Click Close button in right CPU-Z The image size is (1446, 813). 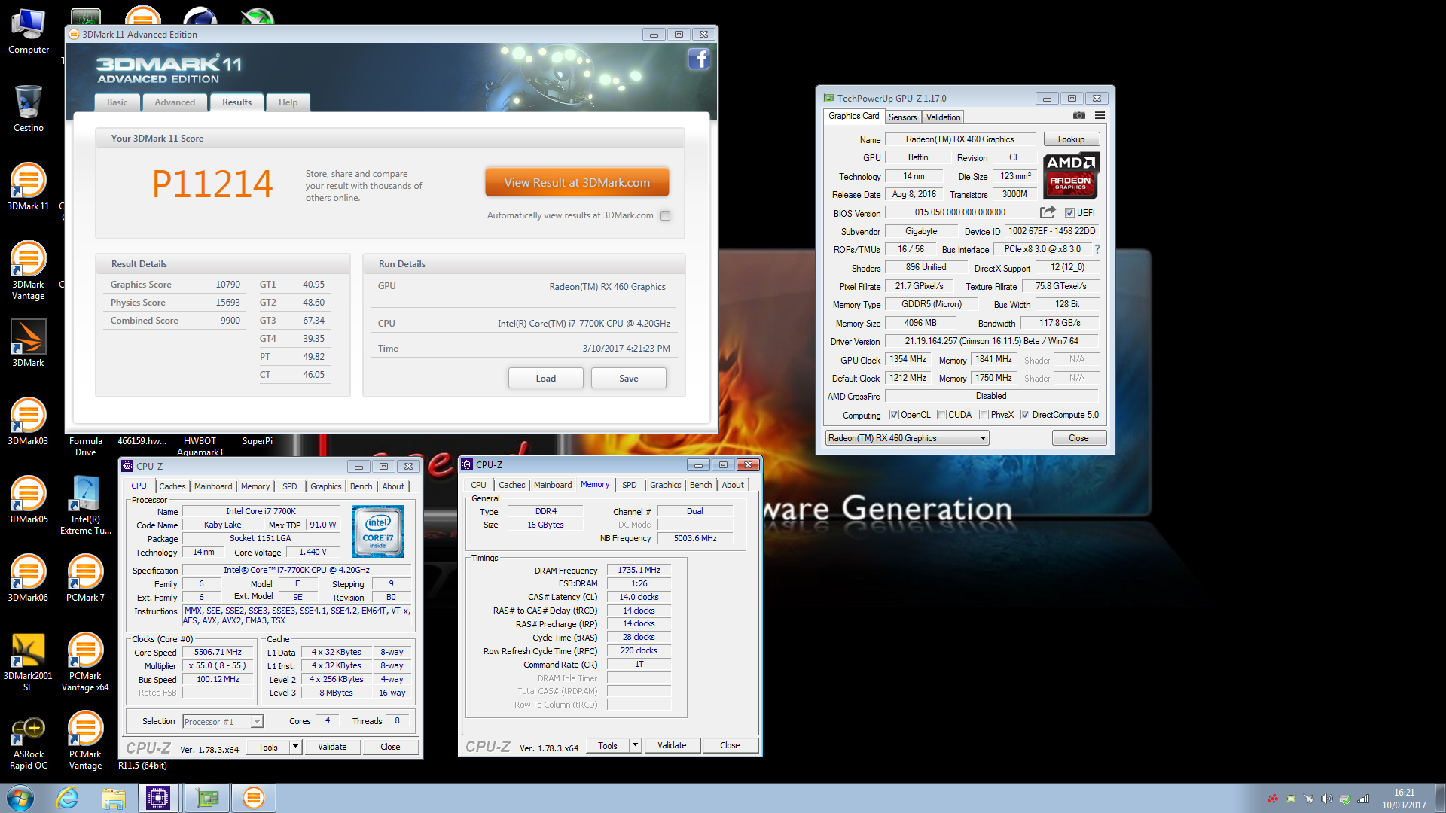(x=730, y=745)
